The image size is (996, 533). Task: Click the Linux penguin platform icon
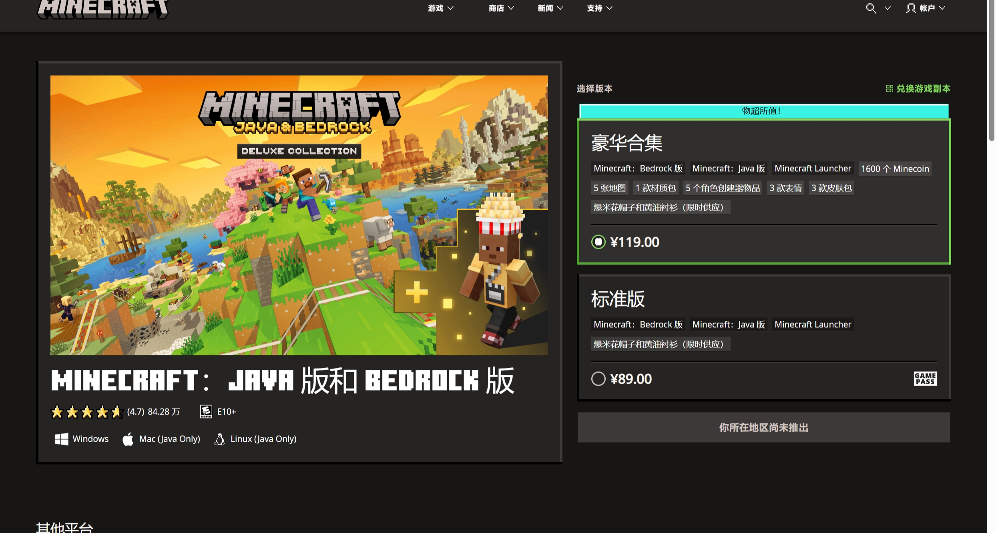(219, 439)
